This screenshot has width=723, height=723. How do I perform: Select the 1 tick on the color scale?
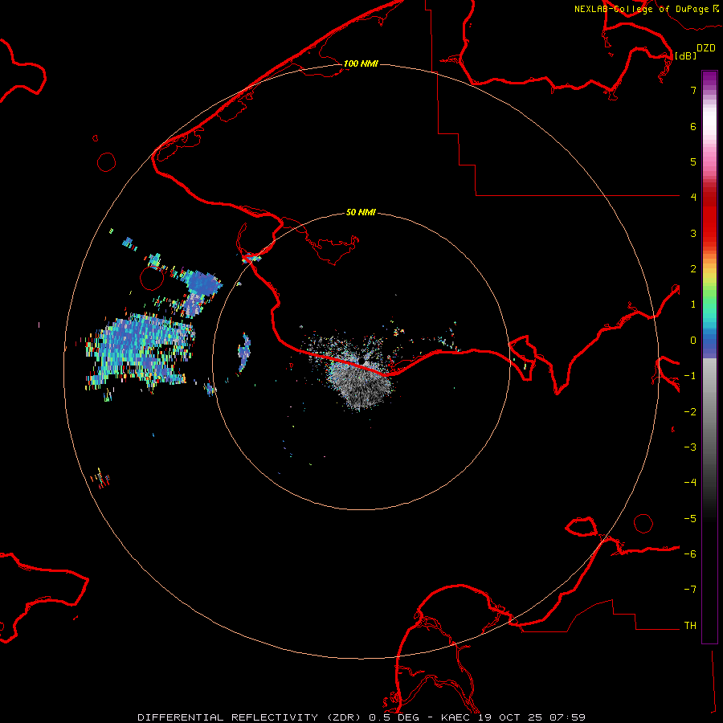tap(693, 304)
